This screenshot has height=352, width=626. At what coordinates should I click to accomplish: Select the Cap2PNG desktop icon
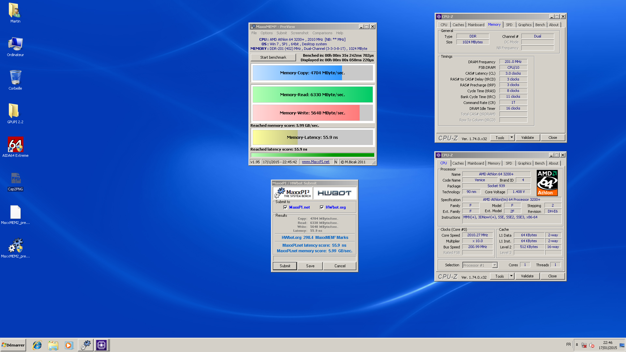tap(15, 181)
